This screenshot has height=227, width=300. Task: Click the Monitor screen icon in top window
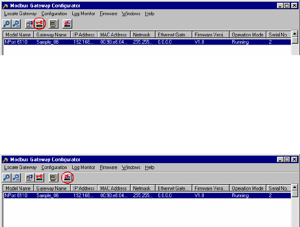(x=53, y=24)
